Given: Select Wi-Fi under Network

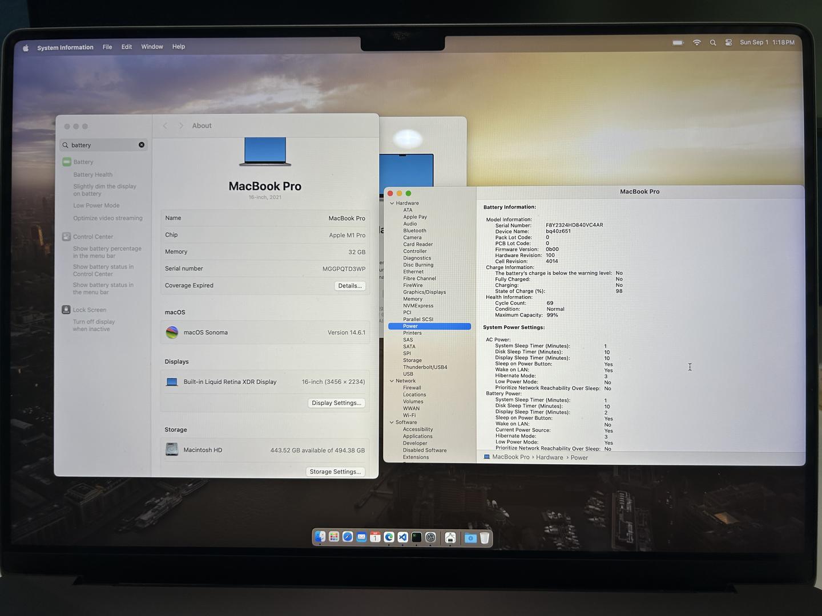Looking at the screenshot, I should click(409, 415).
